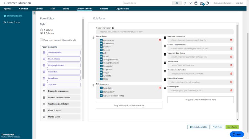Uncheck the Speech checkbox
The height and width of the screenshot is (139, 249).
coord(101,50)
